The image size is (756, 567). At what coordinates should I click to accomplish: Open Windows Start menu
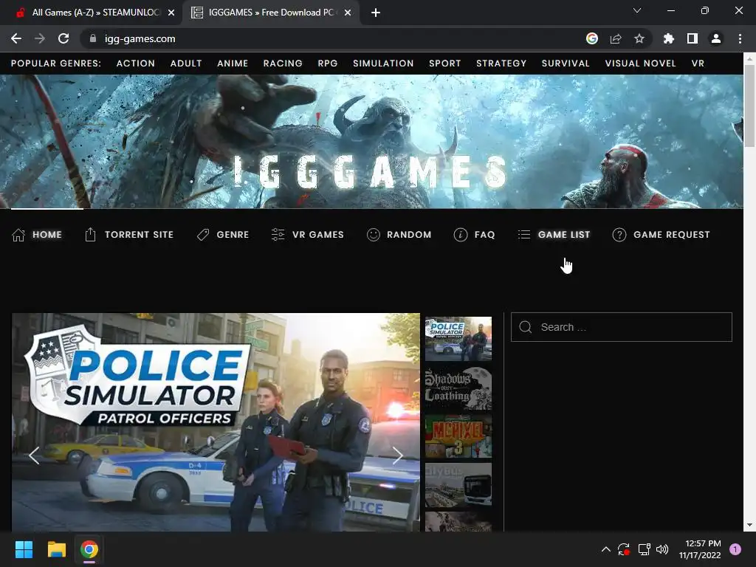pos(24,549)
